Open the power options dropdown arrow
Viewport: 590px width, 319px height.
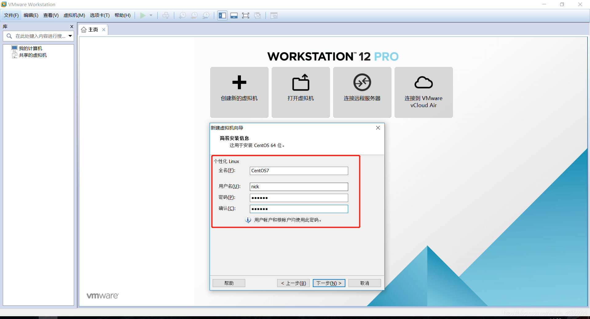[x=151, y=15]
